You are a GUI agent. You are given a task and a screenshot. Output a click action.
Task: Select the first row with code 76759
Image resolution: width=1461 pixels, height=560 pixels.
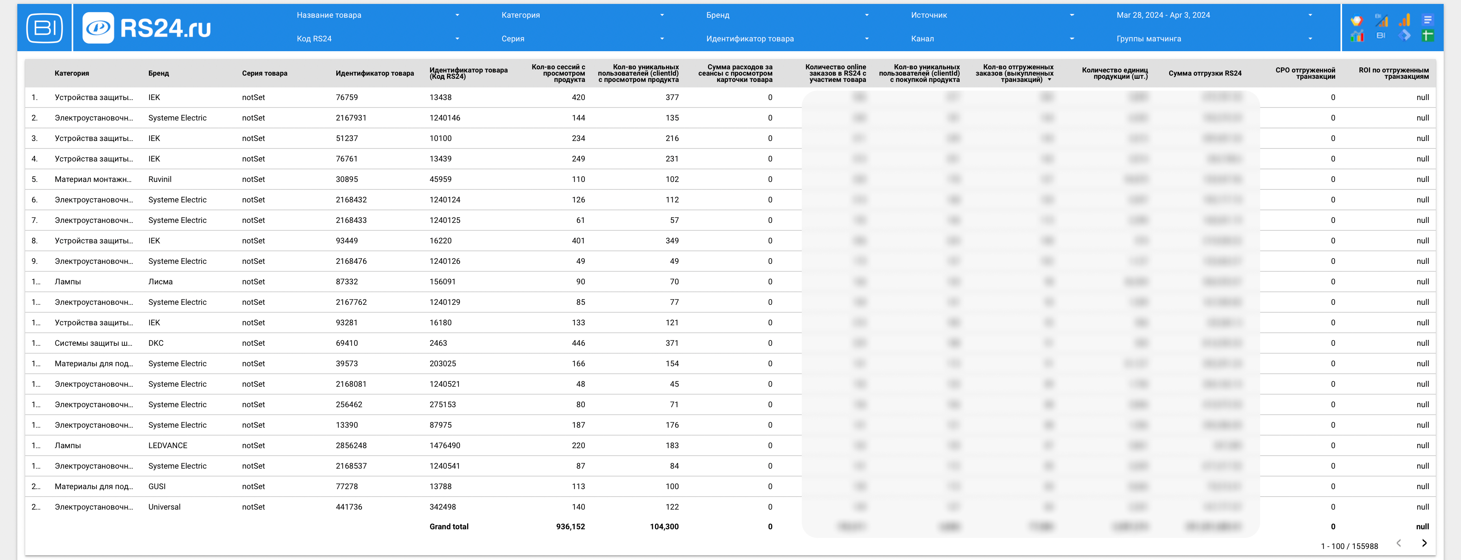pyautogui.click(x=730, y=98)
